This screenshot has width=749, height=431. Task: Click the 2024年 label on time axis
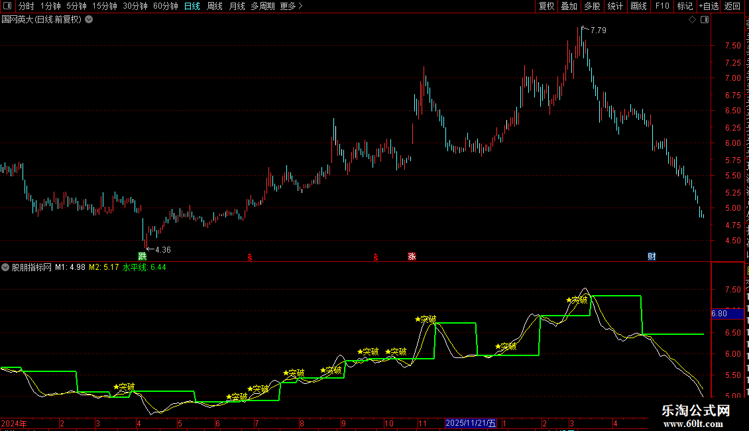tap(14, 423)
